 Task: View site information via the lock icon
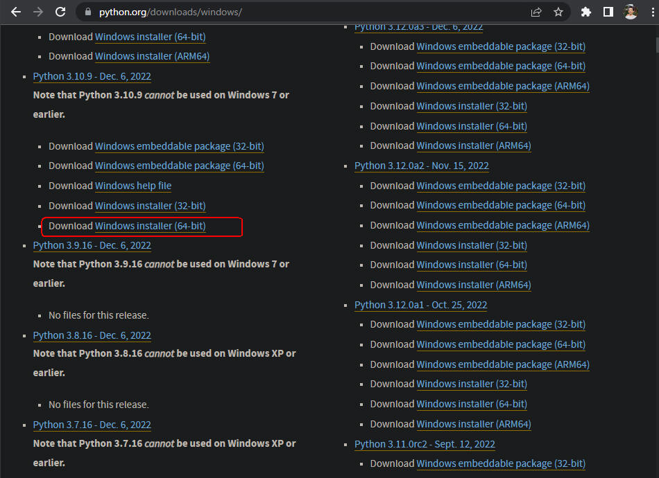coord(88,12)
